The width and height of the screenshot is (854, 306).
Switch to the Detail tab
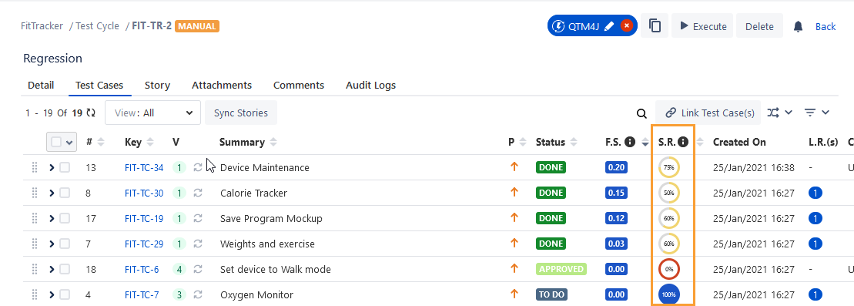pos(41,85)
